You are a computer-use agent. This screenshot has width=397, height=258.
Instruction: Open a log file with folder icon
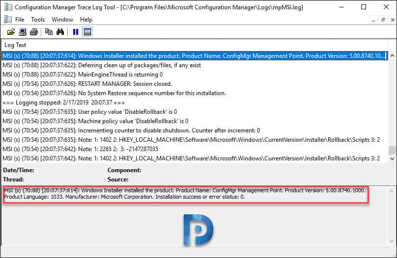11,32
